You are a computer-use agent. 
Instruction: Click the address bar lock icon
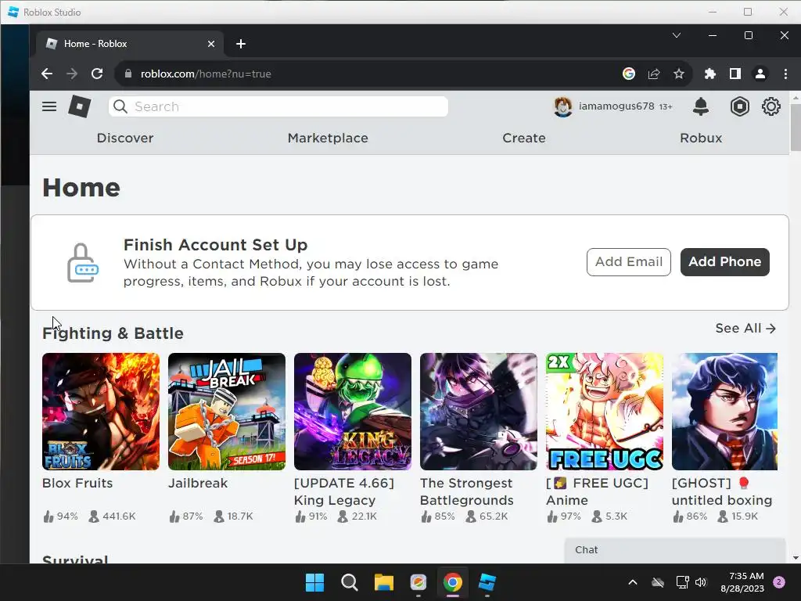128,74
